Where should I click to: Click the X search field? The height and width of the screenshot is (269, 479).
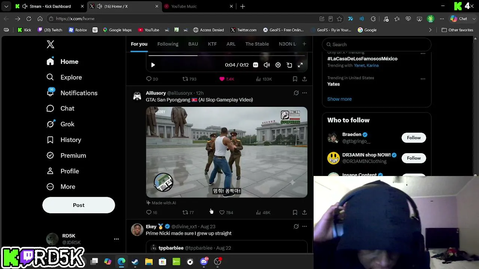376,44
